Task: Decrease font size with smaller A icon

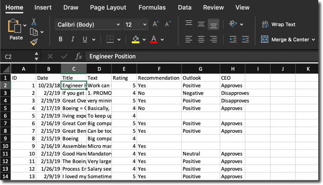Action: [168, 24]
